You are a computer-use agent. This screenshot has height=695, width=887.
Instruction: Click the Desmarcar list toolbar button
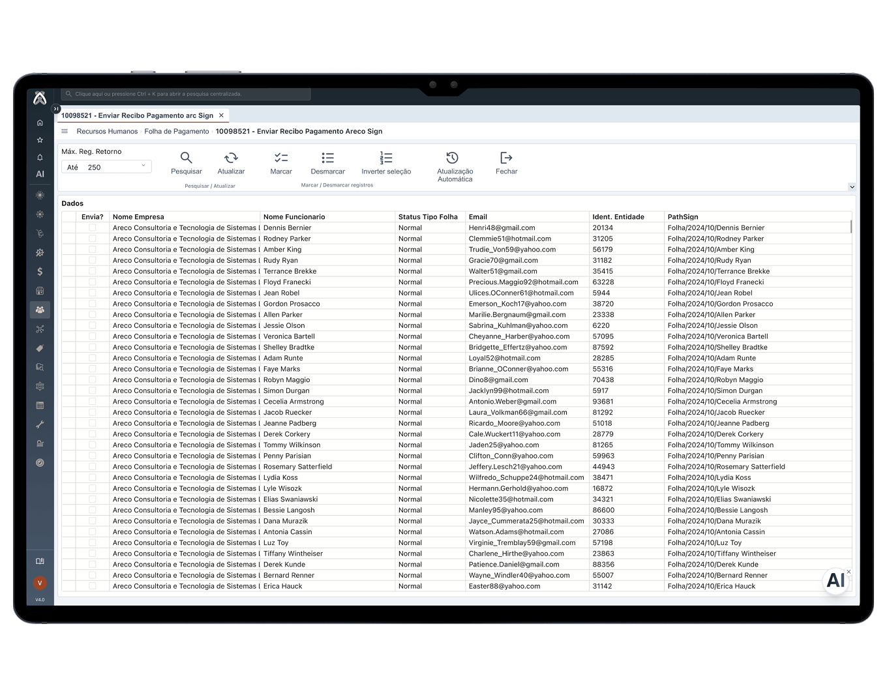click(327, 163)
